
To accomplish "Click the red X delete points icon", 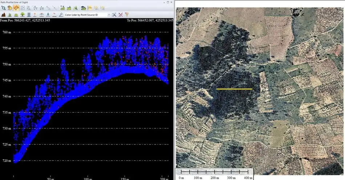I will coord(120,15).
